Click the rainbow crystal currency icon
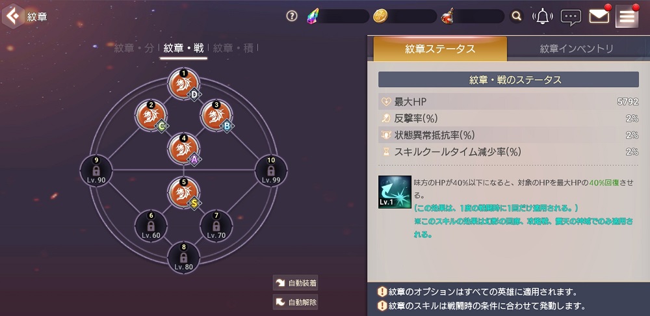 [x=314, y=16]
